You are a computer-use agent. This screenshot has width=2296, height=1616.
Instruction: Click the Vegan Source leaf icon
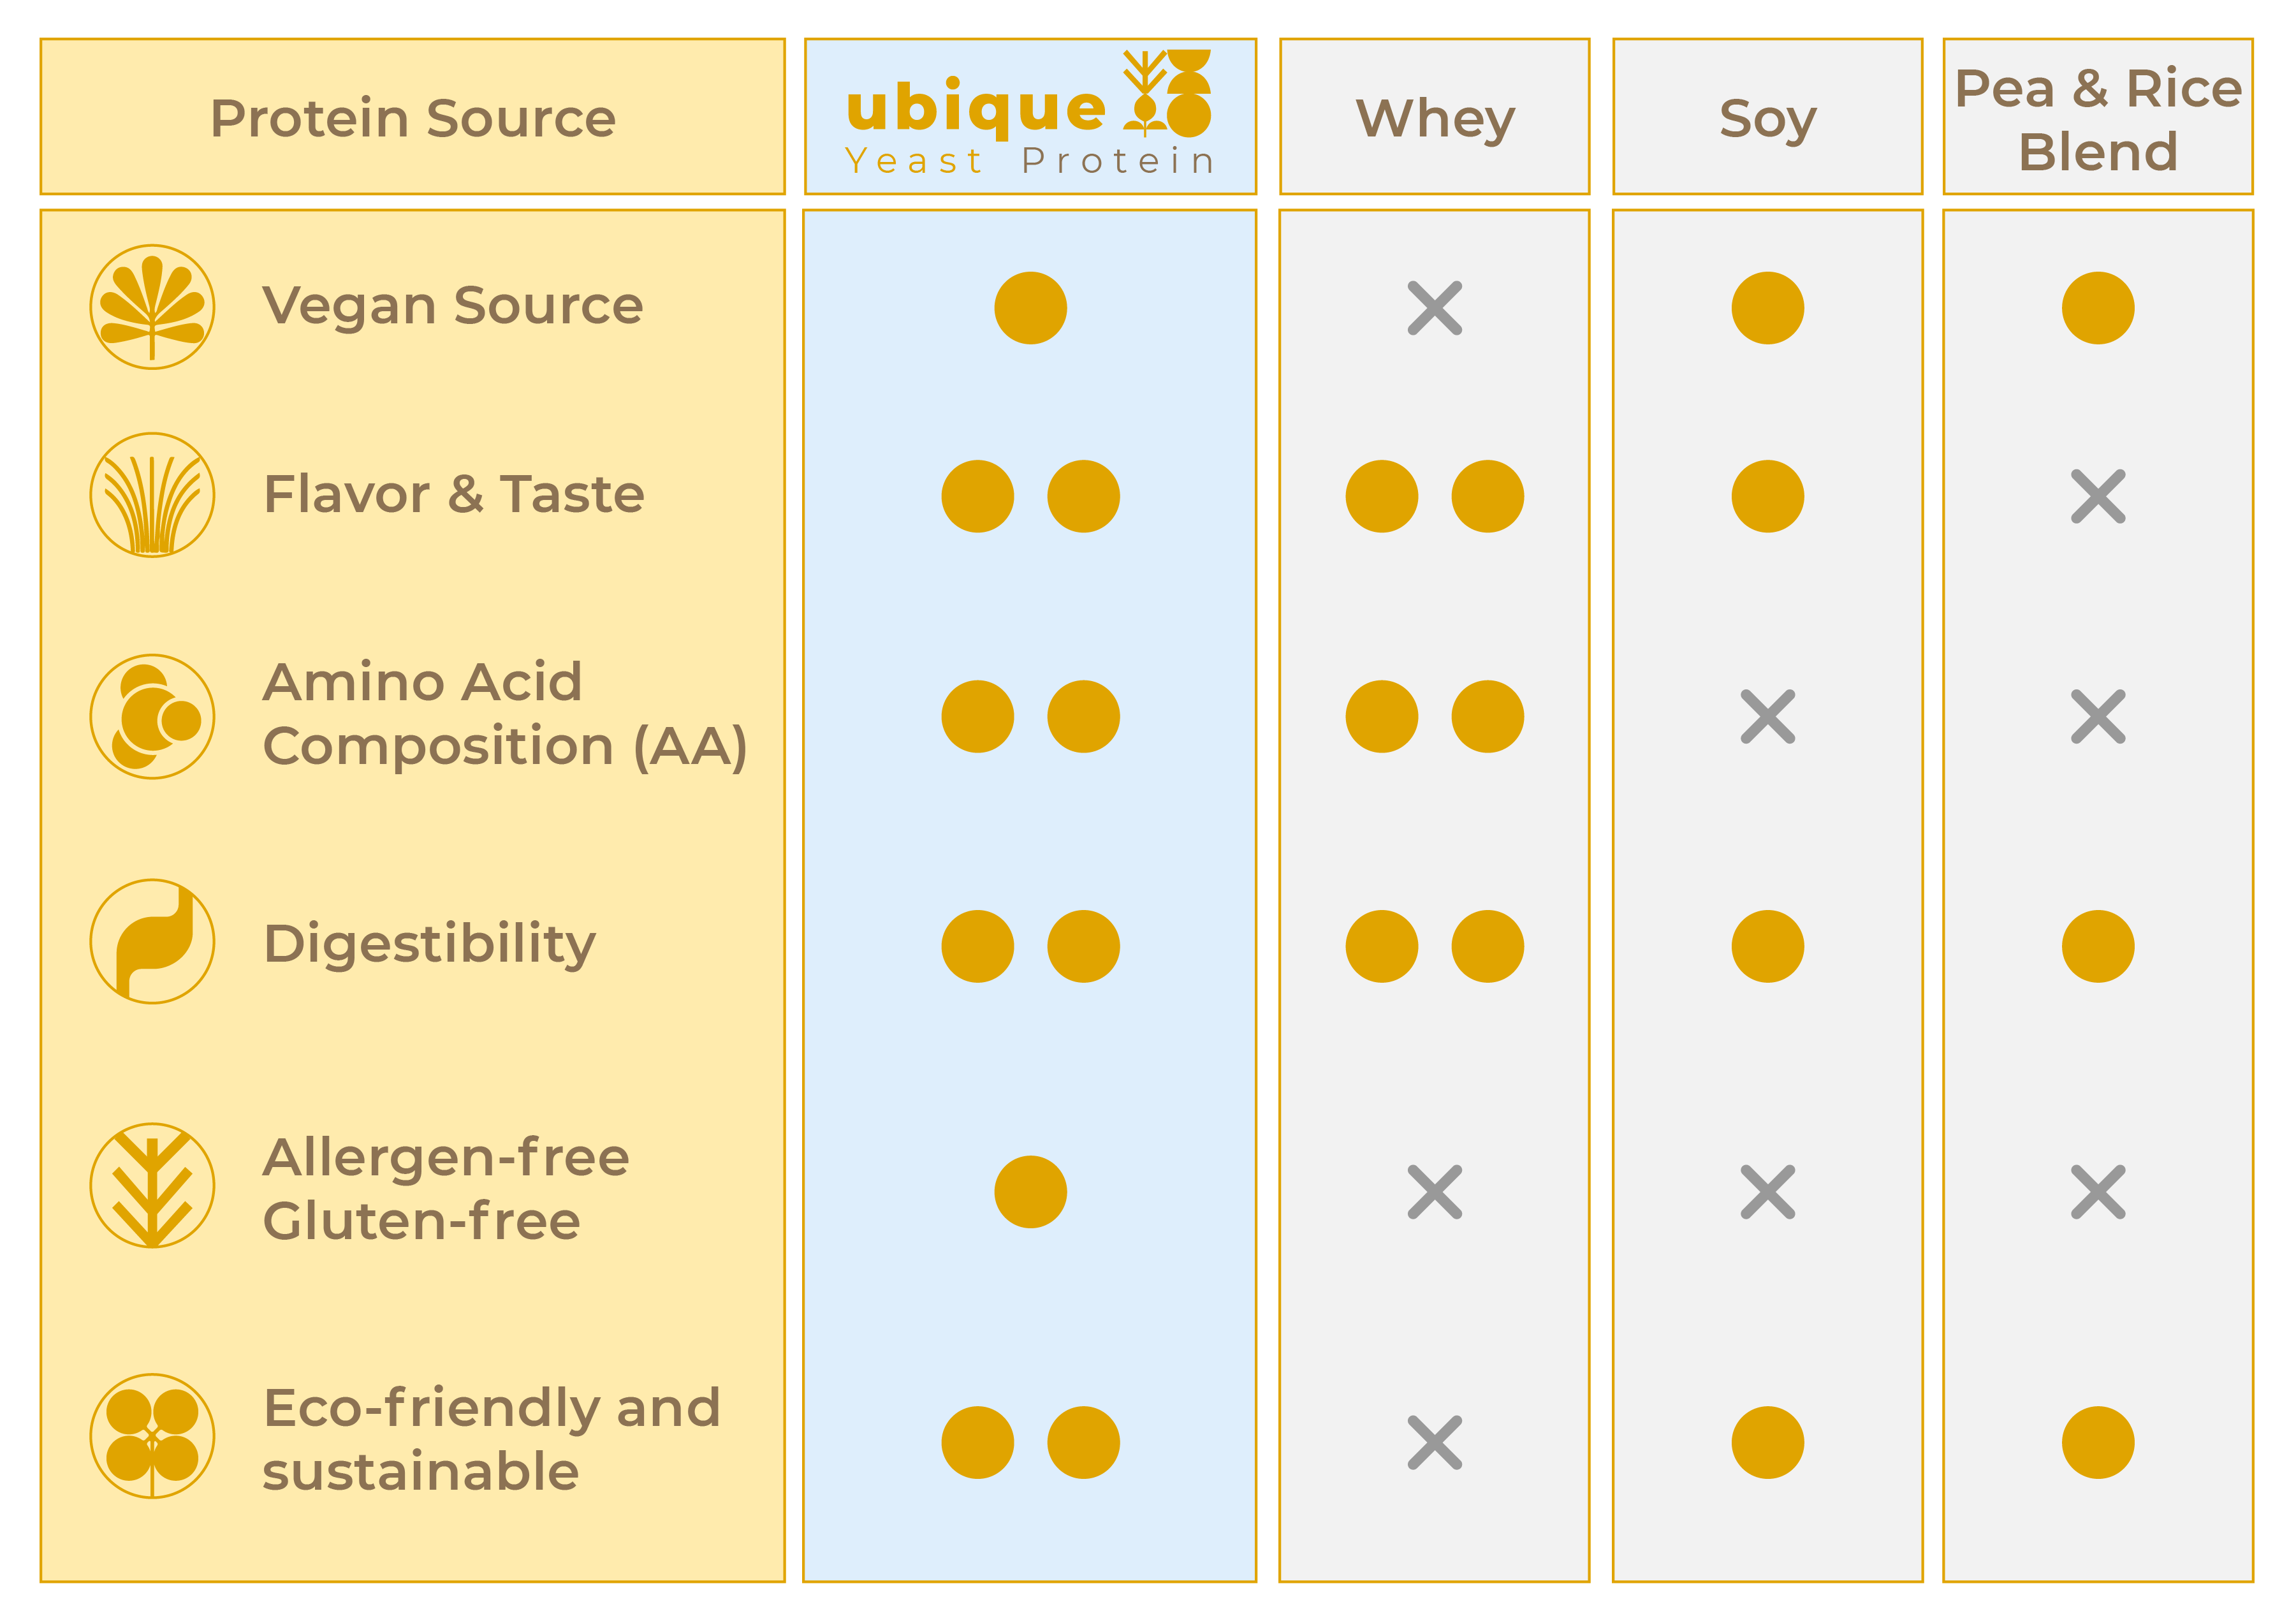152,307
